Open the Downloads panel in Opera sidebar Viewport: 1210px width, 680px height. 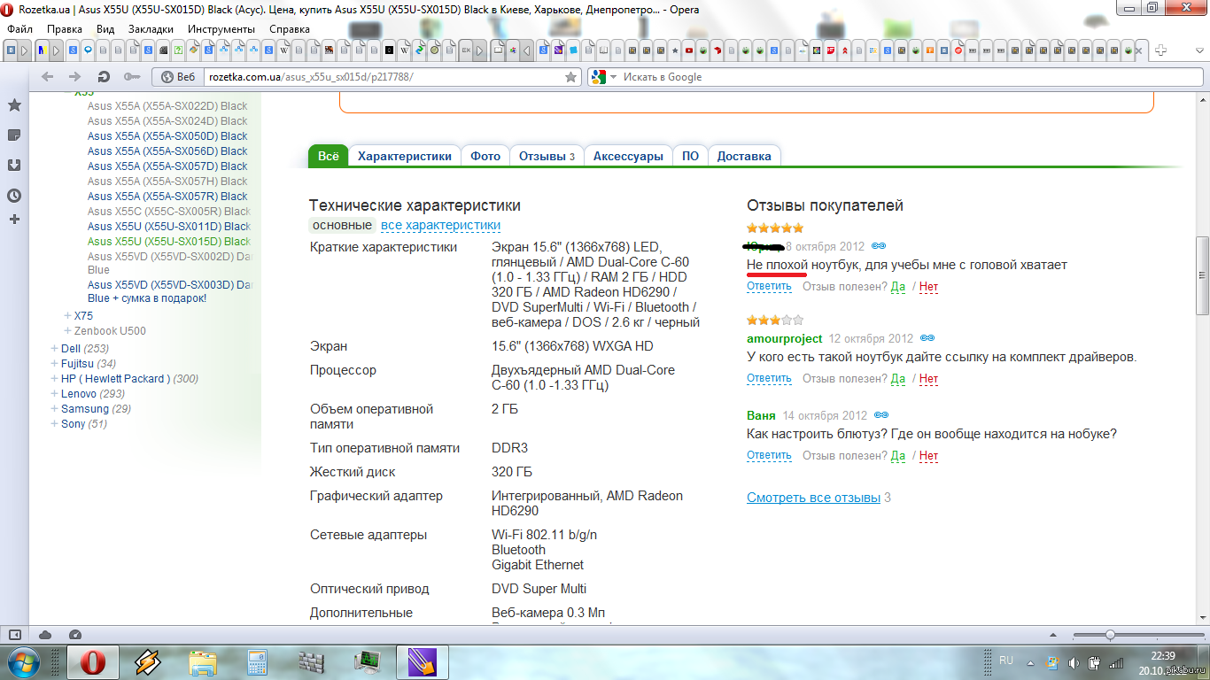(14, 166)
